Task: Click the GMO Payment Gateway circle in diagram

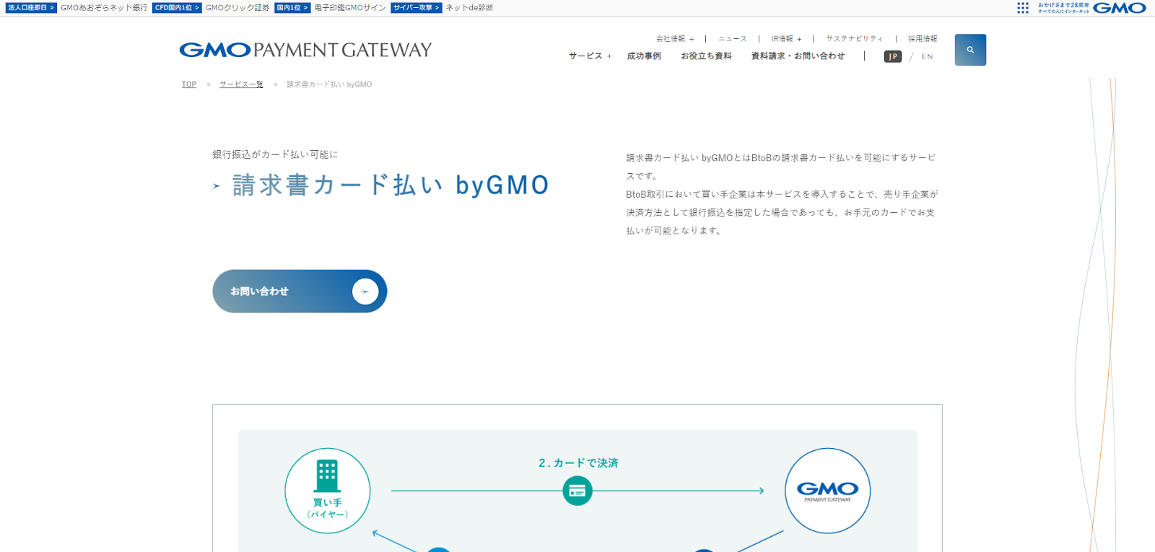Action: point(827,491)
